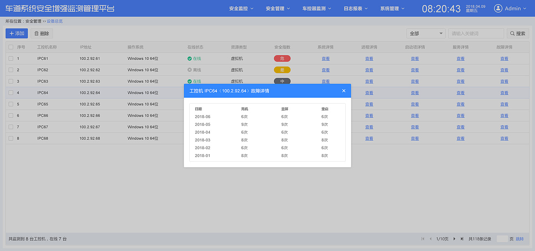
Task: Click the 2018-06 row in fault dialog
Action: click(267, 117)
